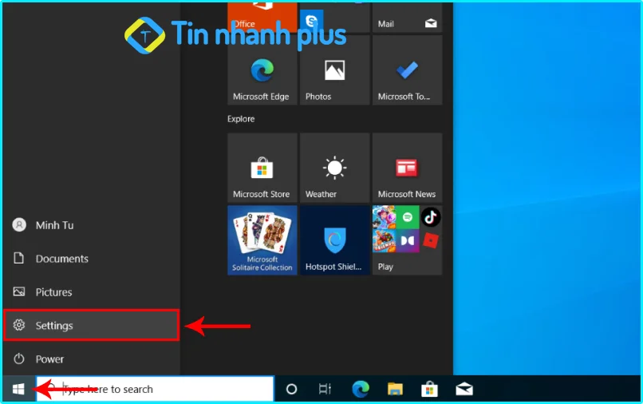Open the Microsoft Edge tile
The image size is (643, 404).
[x=262, y=69]
